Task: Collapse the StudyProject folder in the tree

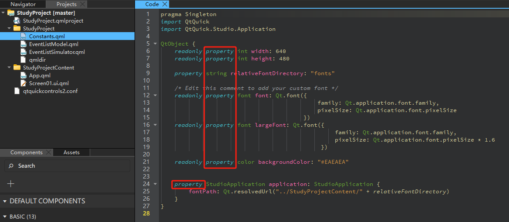Action: click(10, 29)
